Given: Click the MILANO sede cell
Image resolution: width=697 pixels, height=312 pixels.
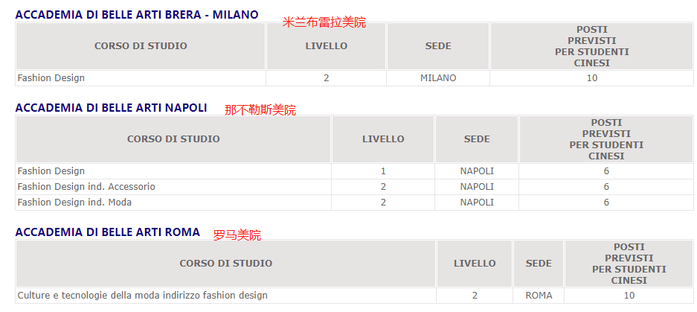Looking at the screenshot, I should click(437, 77).
